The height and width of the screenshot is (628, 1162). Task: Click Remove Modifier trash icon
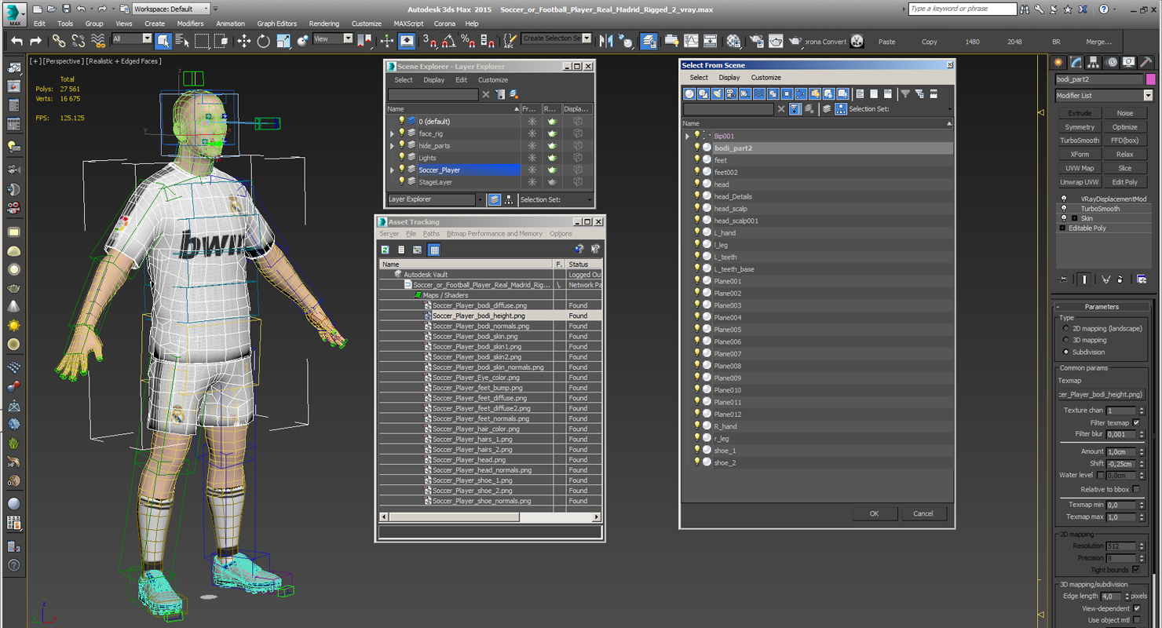(1120, 279)
